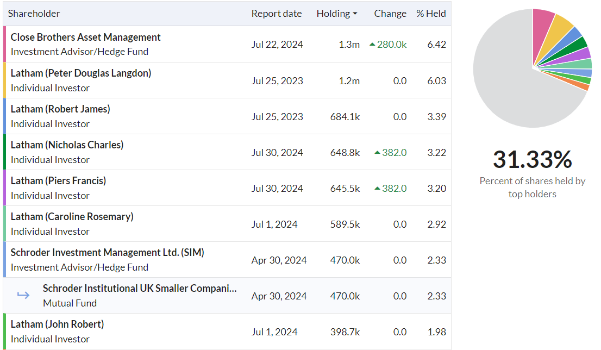This screenshot has height=350, width=601.
Task: Click the 31.33% top holders figure
Action: 532,159
